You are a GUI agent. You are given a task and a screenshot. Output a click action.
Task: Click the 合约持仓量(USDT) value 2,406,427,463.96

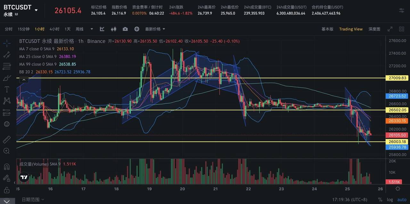coord(326,13)
